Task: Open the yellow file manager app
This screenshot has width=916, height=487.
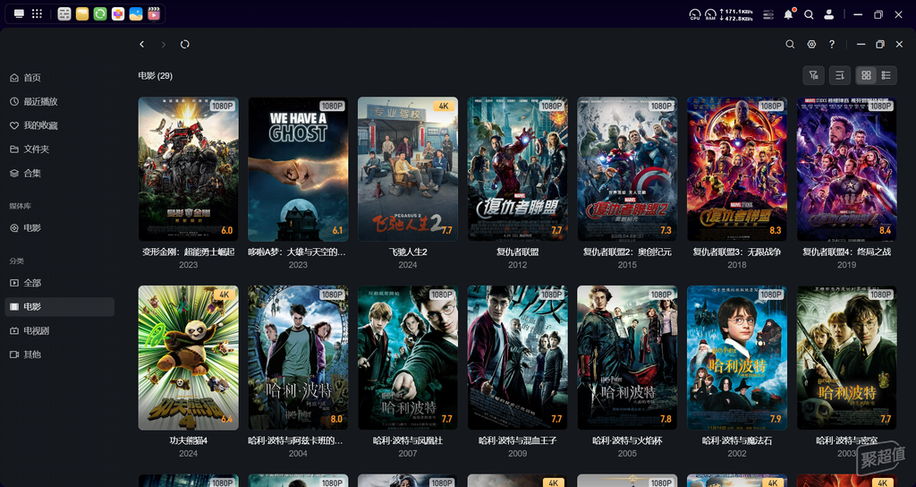Action: click(x=82, y=14)
